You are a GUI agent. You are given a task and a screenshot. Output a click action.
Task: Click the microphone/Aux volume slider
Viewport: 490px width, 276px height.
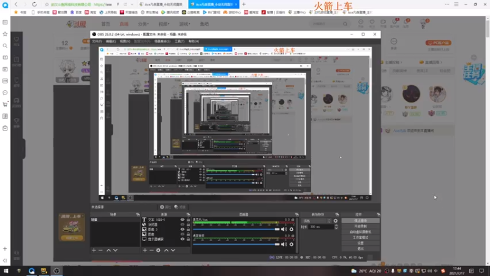point(236,229)
